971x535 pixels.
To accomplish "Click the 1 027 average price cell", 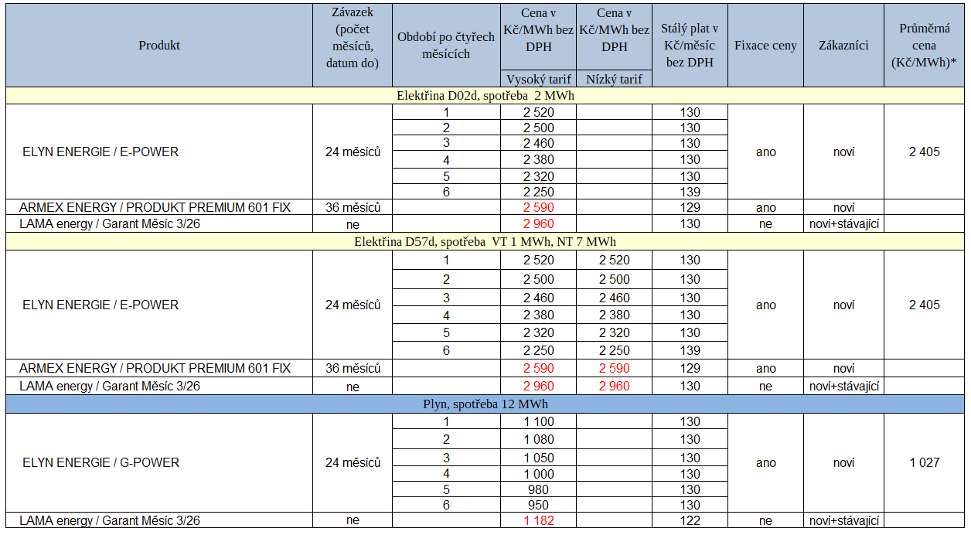I will coord(924,462).
